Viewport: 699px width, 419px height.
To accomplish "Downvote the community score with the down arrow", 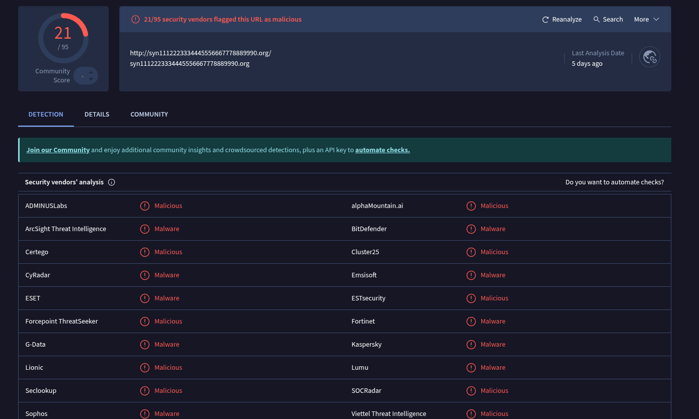I will pyautogui.click(x=91, y=79).
